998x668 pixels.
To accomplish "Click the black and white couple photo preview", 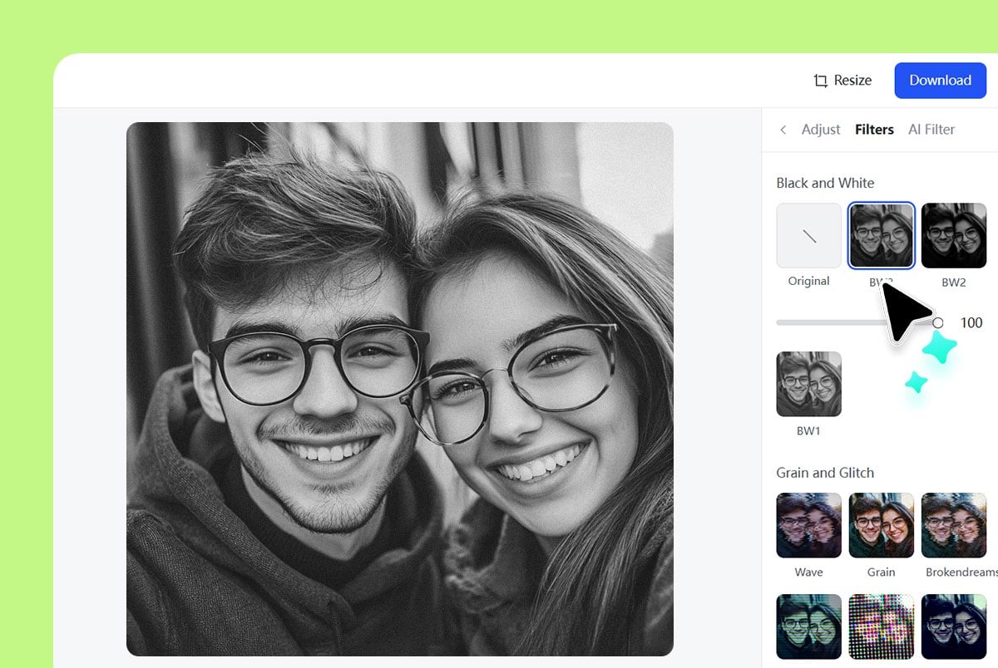I will [400, 389].
